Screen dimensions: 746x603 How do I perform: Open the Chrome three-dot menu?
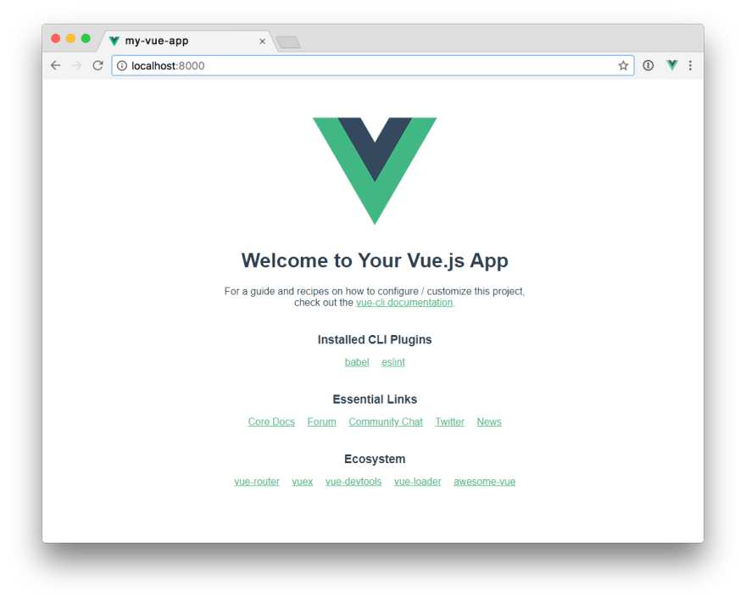pyautogui.click(x=690, y=65)
